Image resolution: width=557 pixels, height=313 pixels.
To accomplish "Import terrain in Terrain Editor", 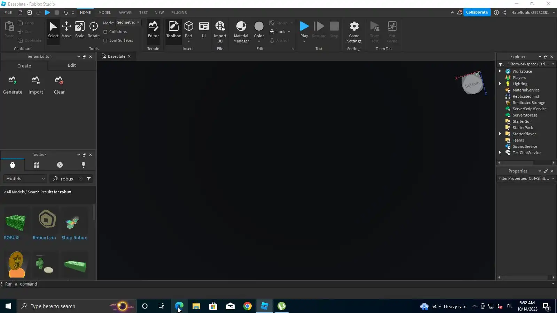I will [x=36, y=85].
